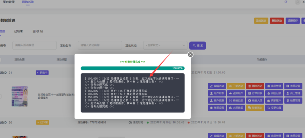The width and height of the screenshot is (305, 138).
Task: Open the 已结束 tab
Action: (x=18, y=31)
